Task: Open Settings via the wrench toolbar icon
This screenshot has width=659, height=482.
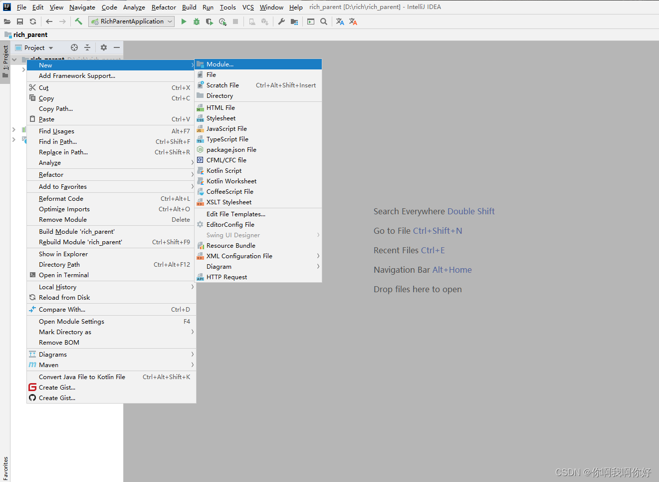Action: pos(281,21)
